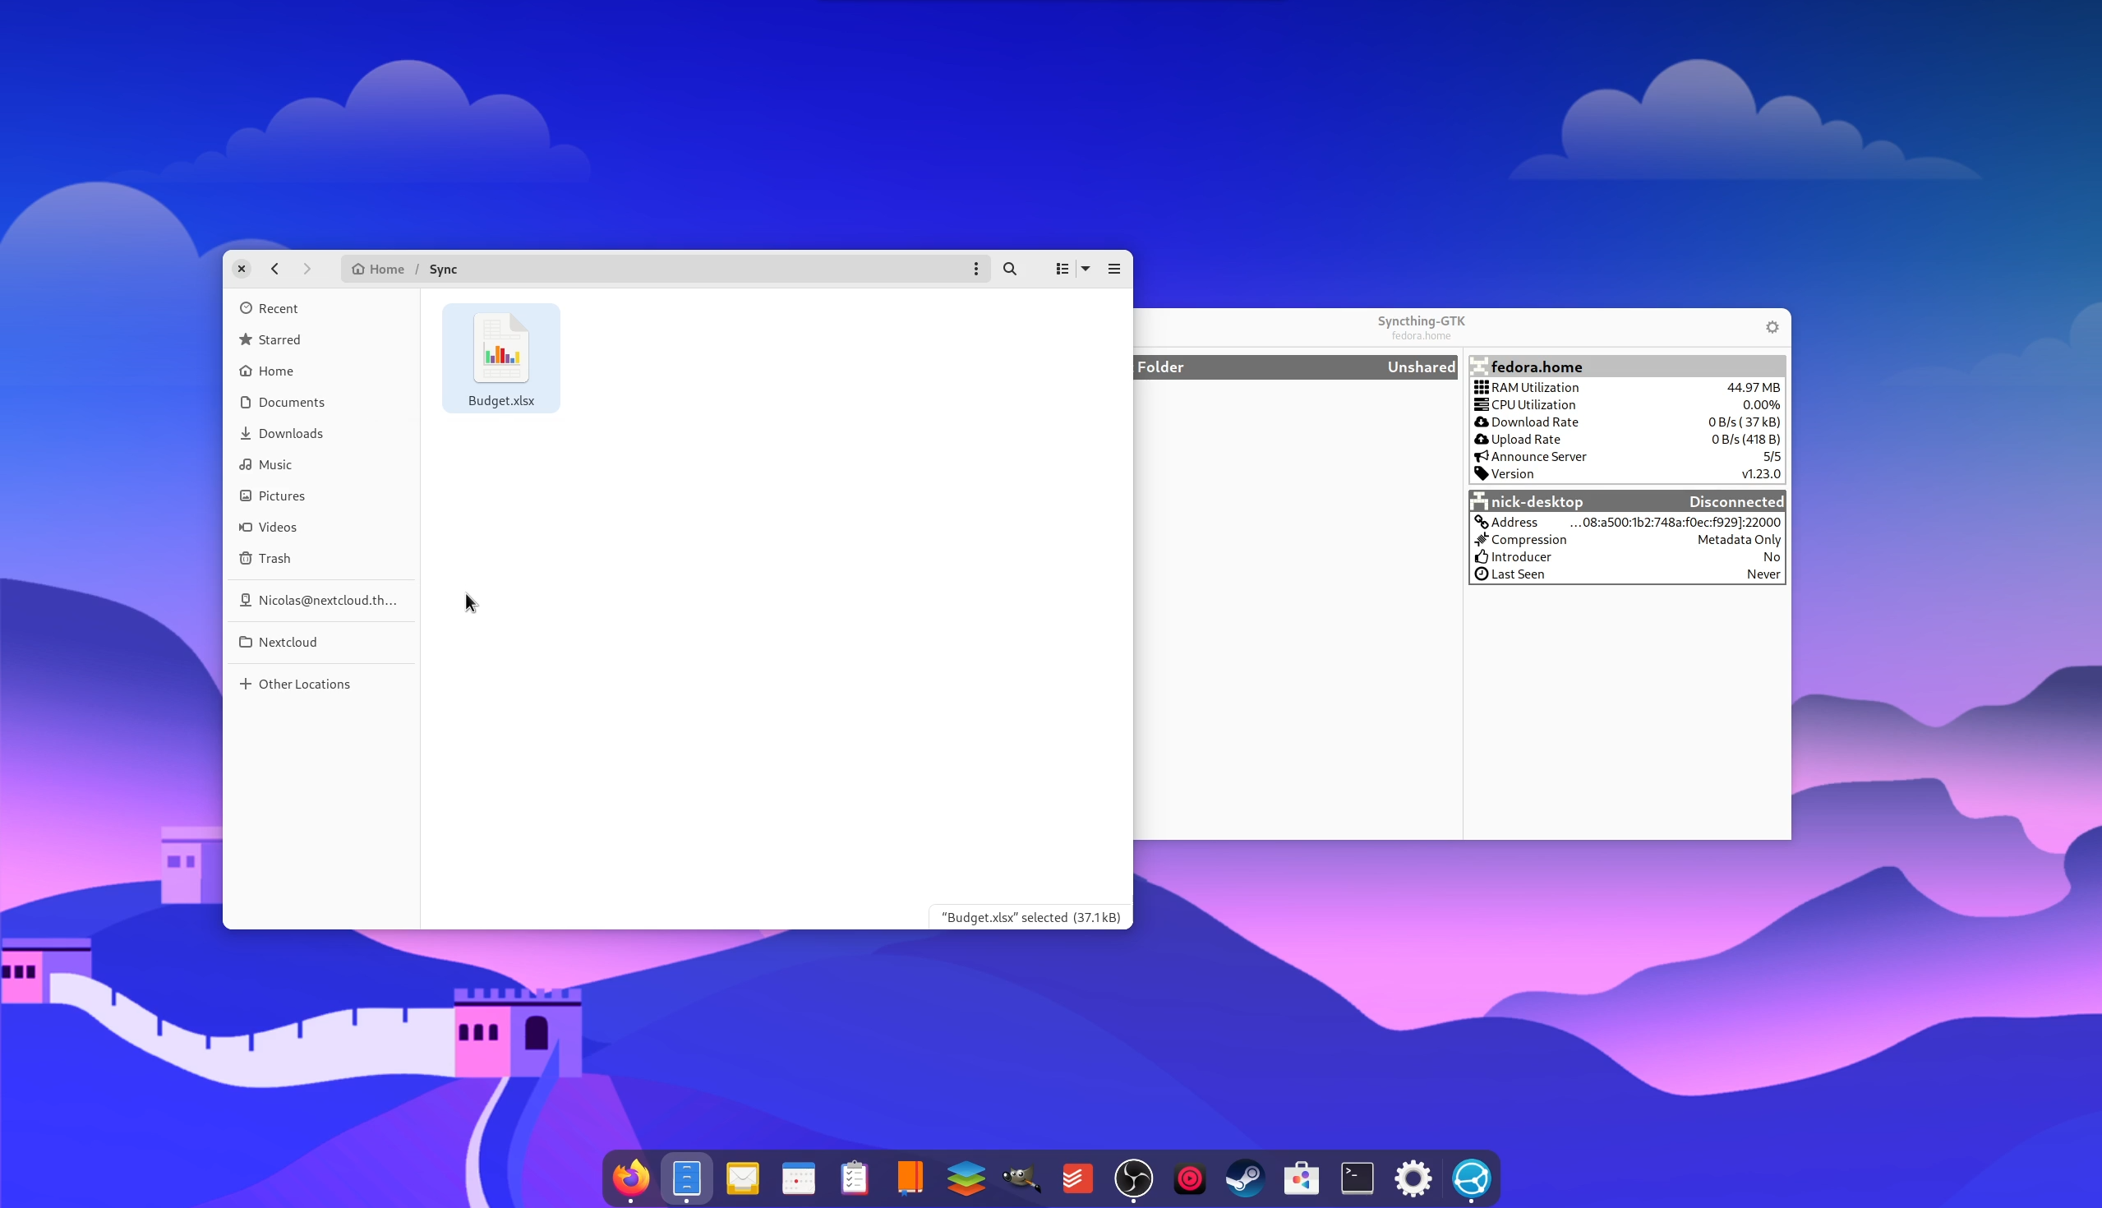Click the Announce Server row
The image size is (2102, 1208).
click(x=1627, y=456)
